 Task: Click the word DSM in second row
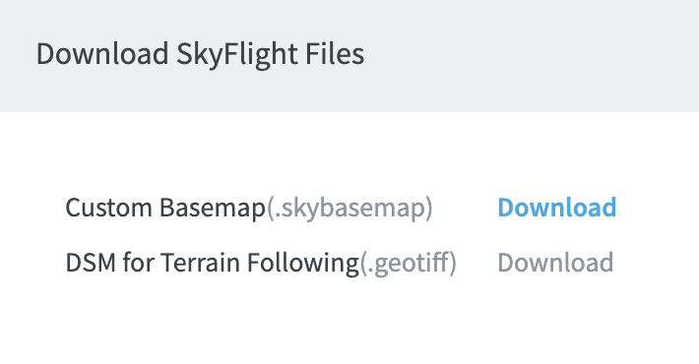(91, 263)
